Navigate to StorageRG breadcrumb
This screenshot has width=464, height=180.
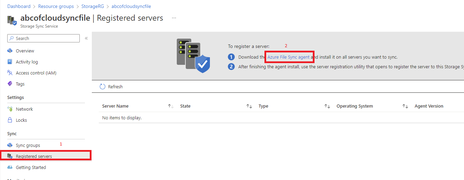[x=93, y=6]
